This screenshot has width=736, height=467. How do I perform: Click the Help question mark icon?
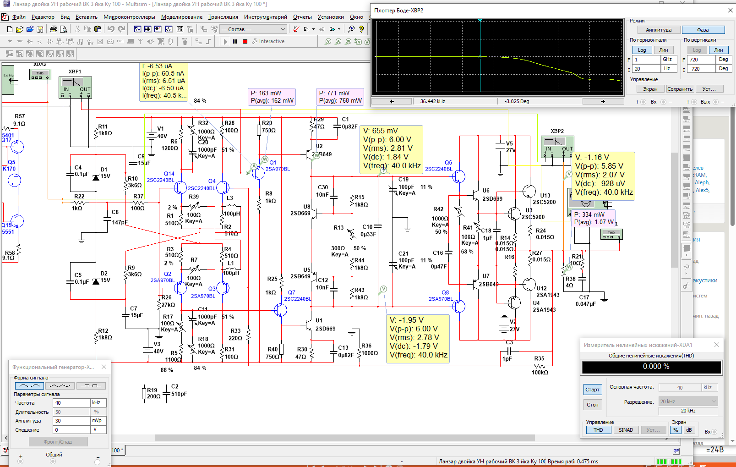362,29
